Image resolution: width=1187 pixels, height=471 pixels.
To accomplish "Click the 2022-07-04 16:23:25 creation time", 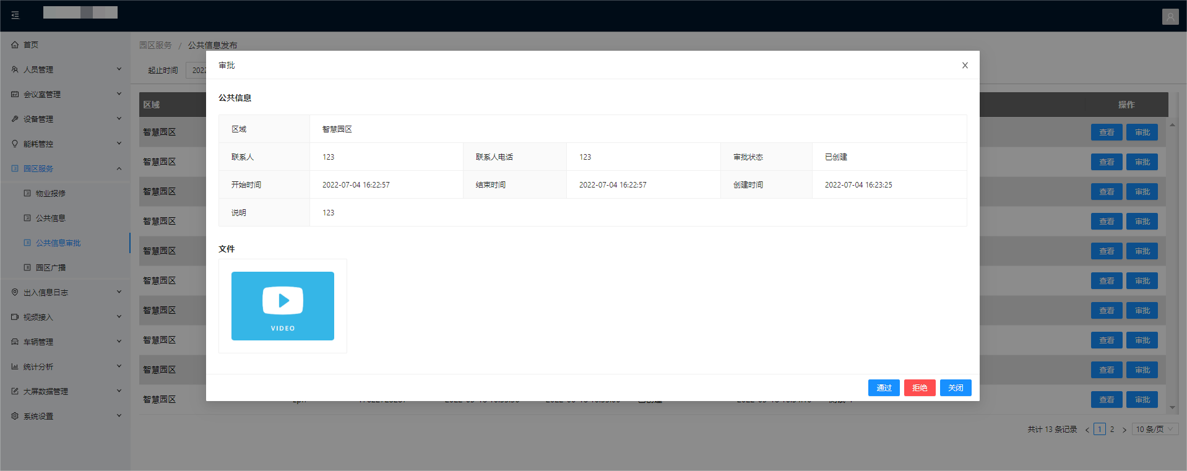I will pyautogui.click(x=858, y=184).
